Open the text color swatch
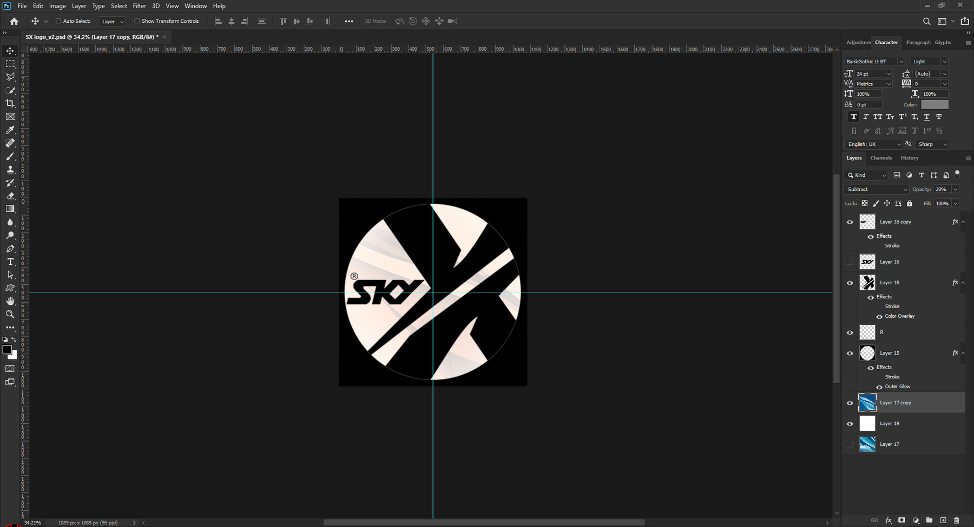 pos(934,104)
